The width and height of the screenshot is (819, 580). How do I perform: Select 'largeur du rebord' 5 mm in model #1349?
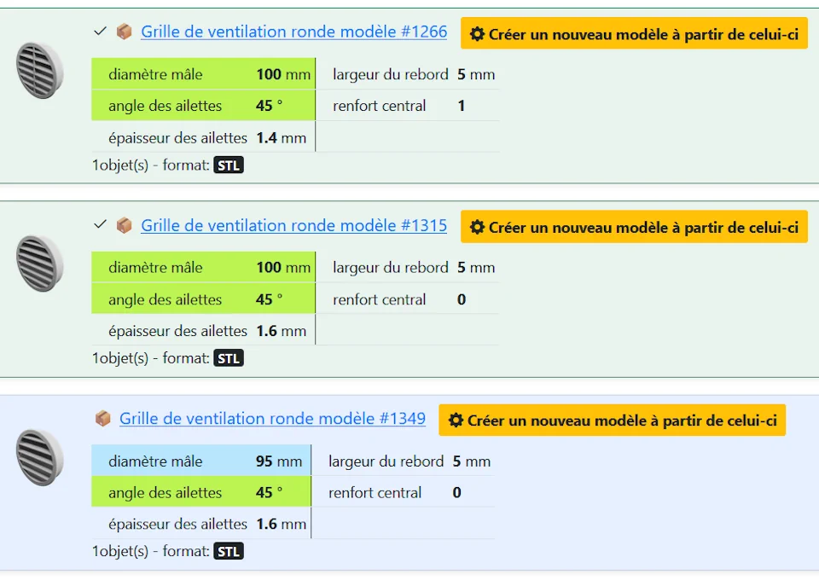click(x=404, y=461)
